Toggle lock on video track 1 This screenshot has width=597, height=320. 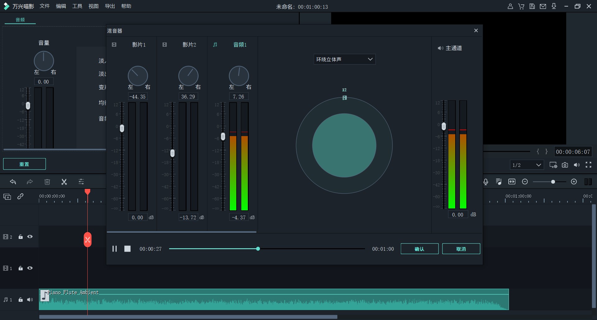point(21,268)
